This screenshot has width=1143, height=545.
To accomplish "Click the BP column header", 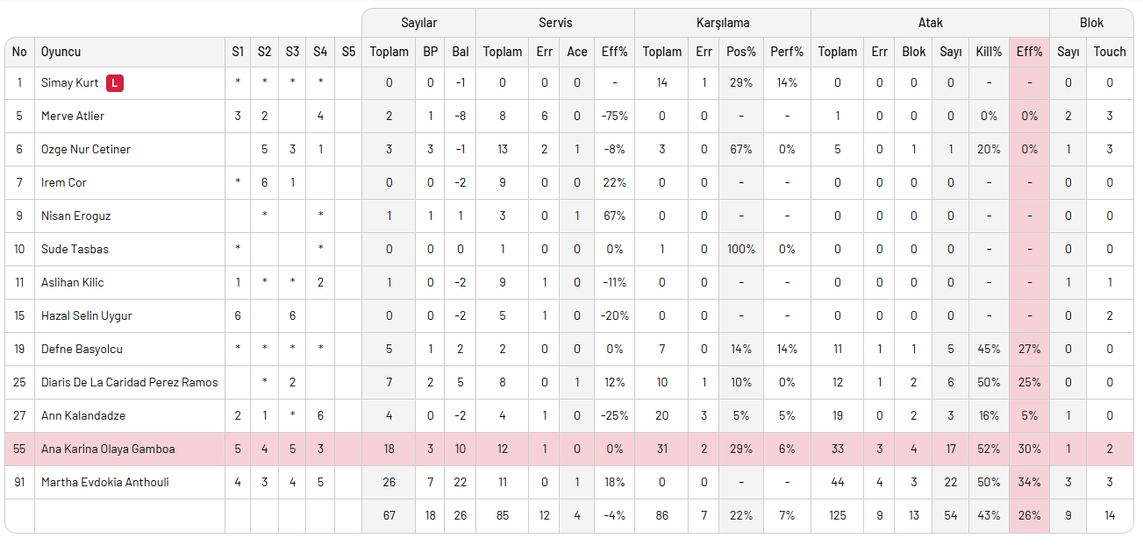I will click(431, 52).
